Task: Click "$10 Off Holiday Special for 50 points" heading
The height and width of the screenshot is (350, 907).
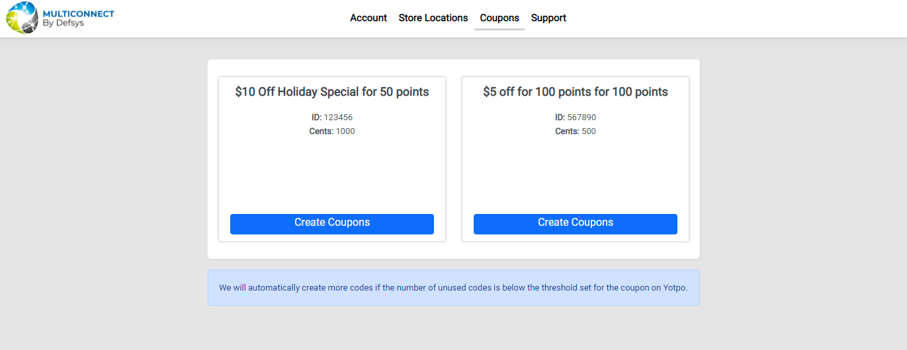Action: 332,92
